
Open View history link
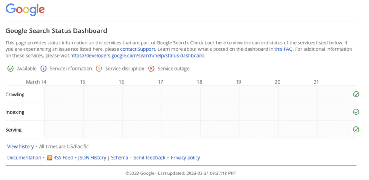[20, 147]
